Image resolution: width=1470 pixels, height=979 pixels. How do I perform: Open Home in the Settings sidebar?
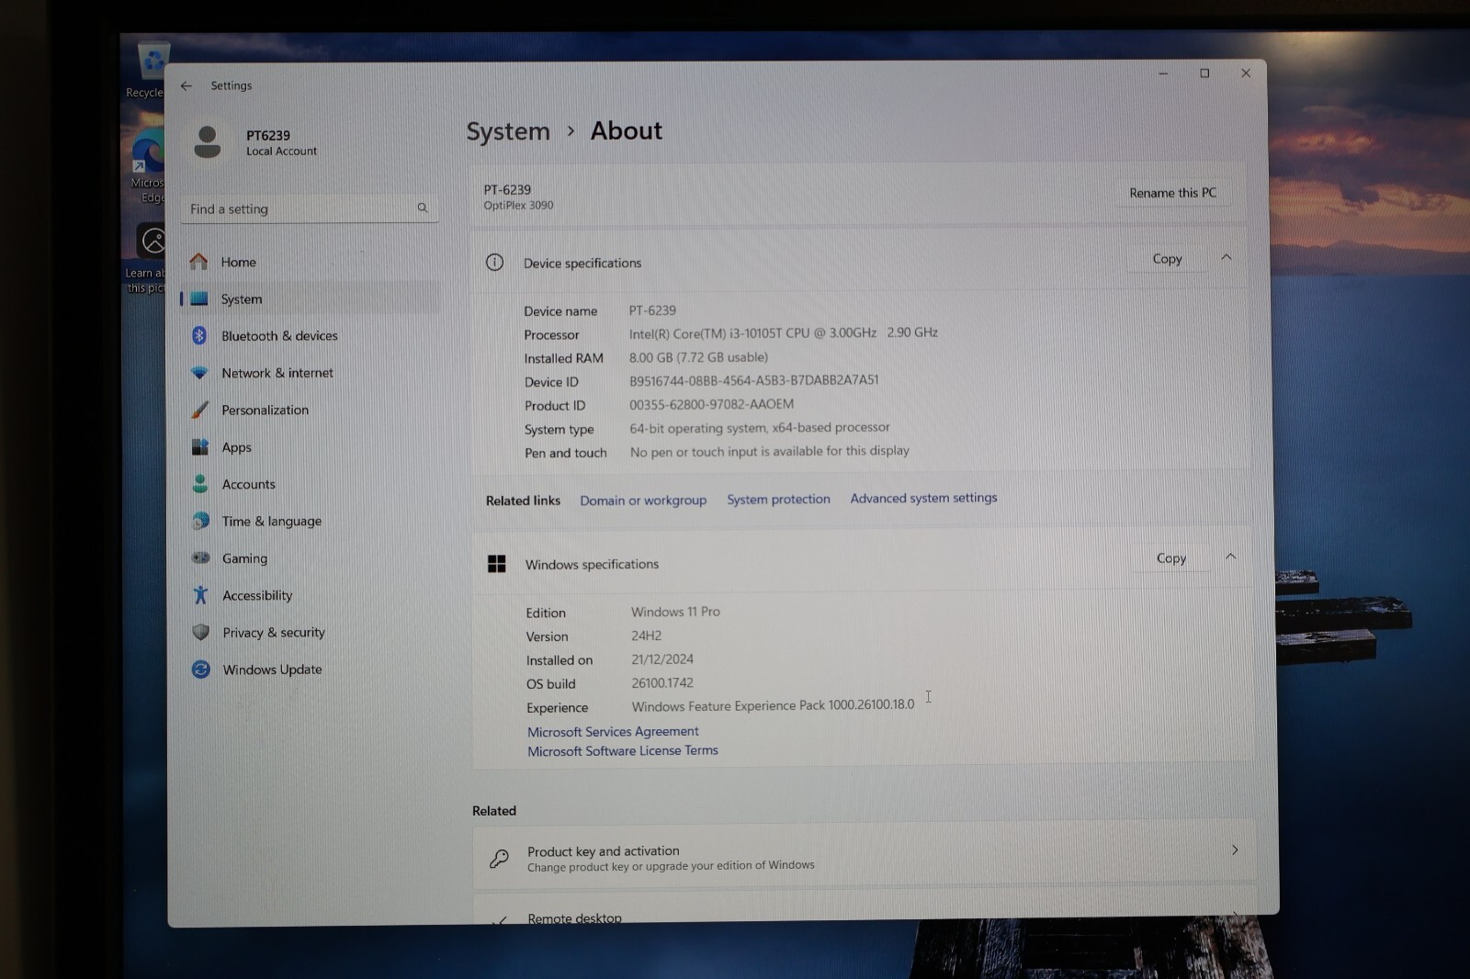pyautogui.click(x=310, y=262)
